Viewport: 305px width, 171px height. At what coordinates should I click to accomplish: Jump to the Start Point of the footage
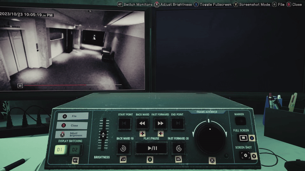tap(125, 123)
